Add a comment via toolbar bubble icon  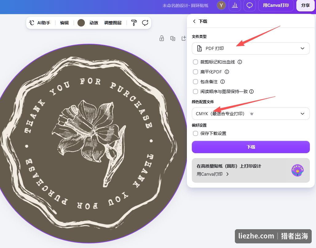[145, 23]
